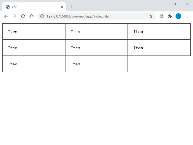Maximize the browser window
The image size is (193, 145).
pos(174,4)
